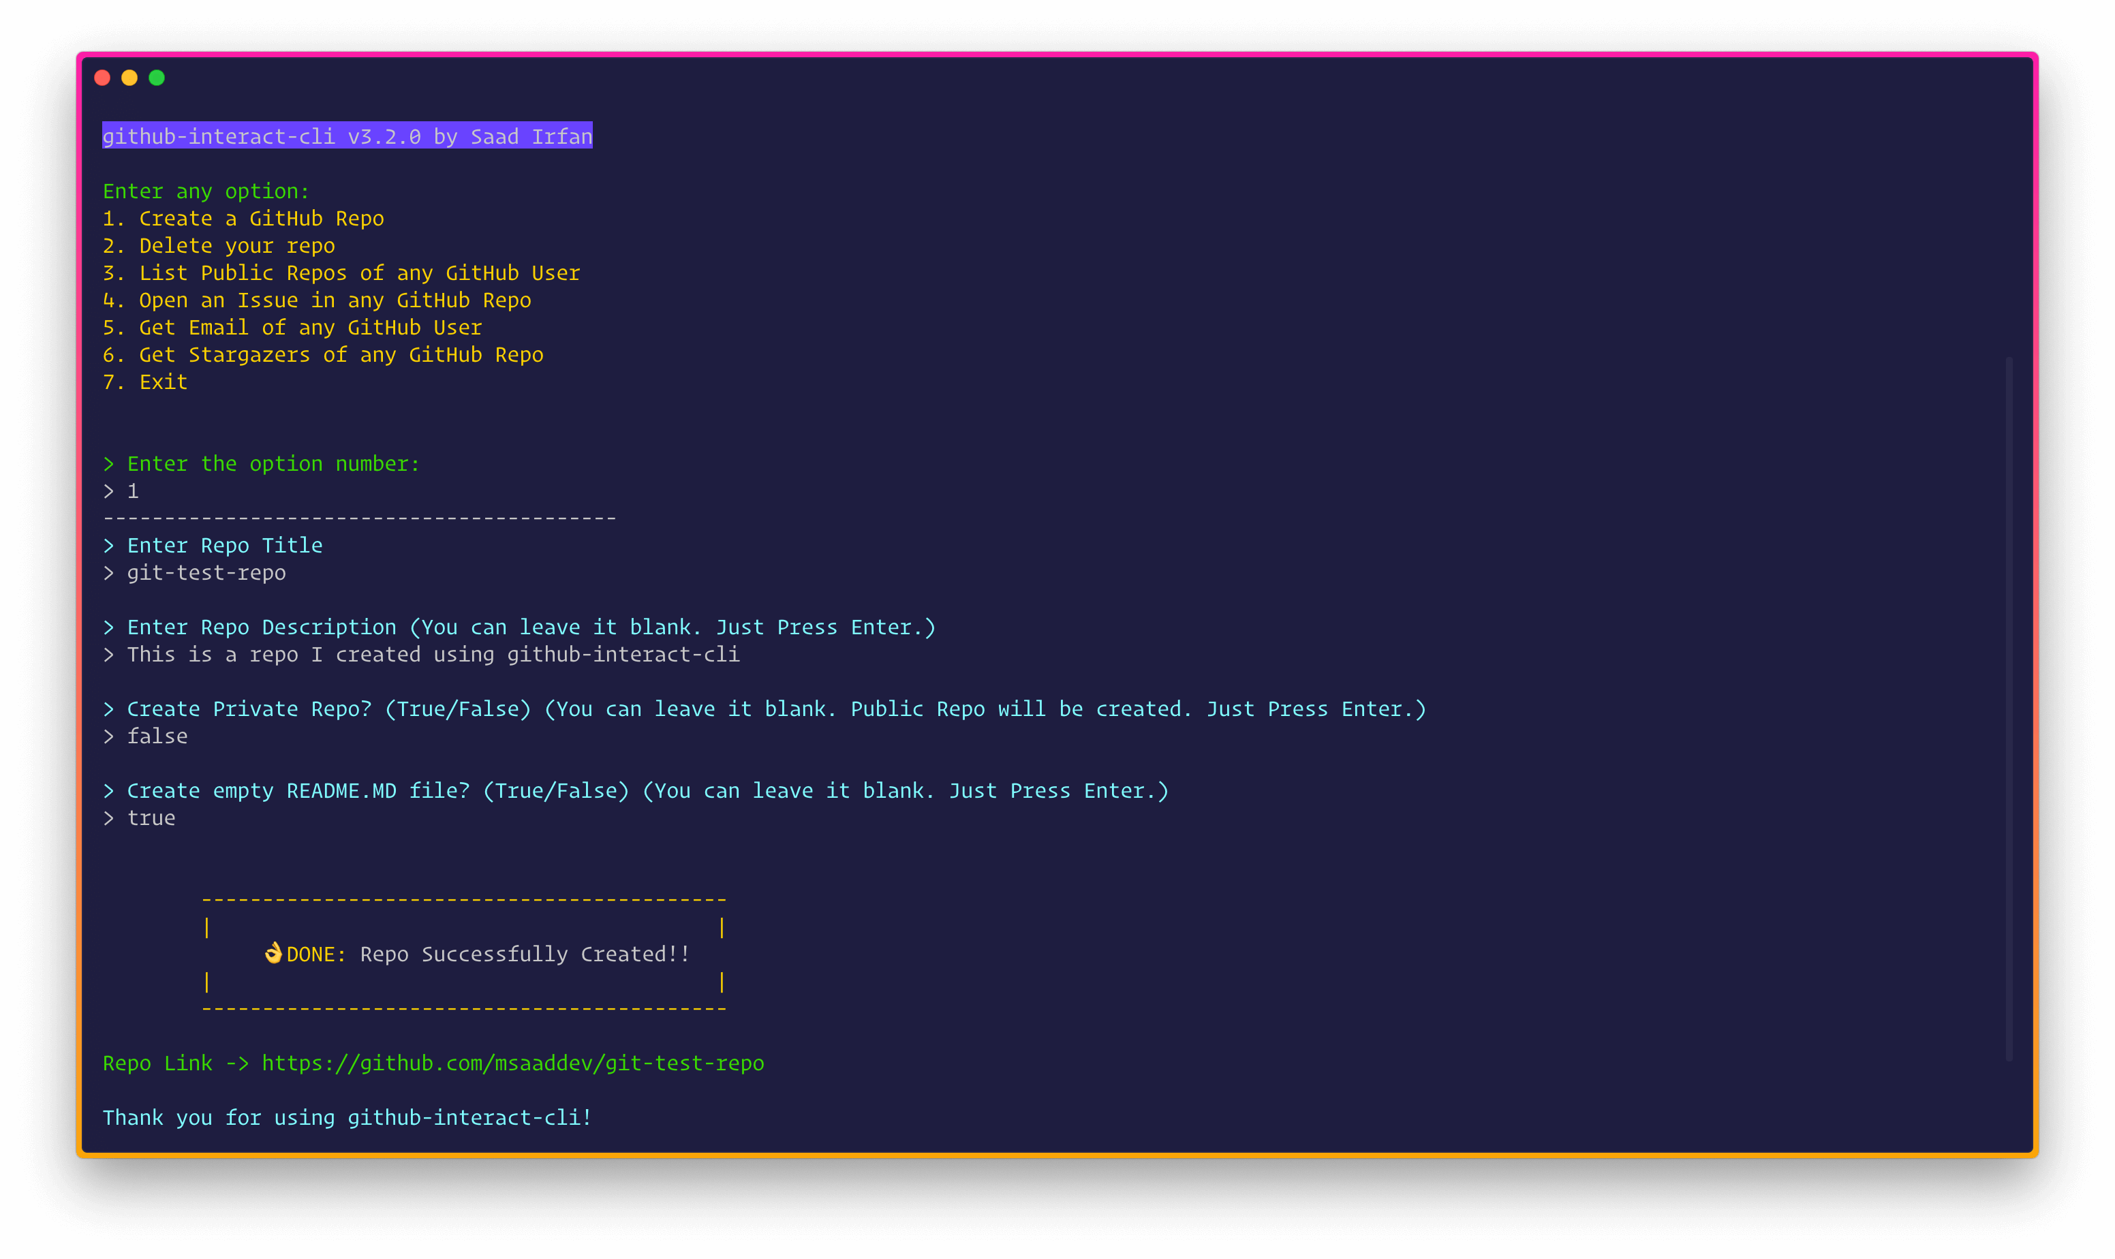Click menu option 2 Delete your repo
This screenshot has height=1259, width=2115.
219,246
